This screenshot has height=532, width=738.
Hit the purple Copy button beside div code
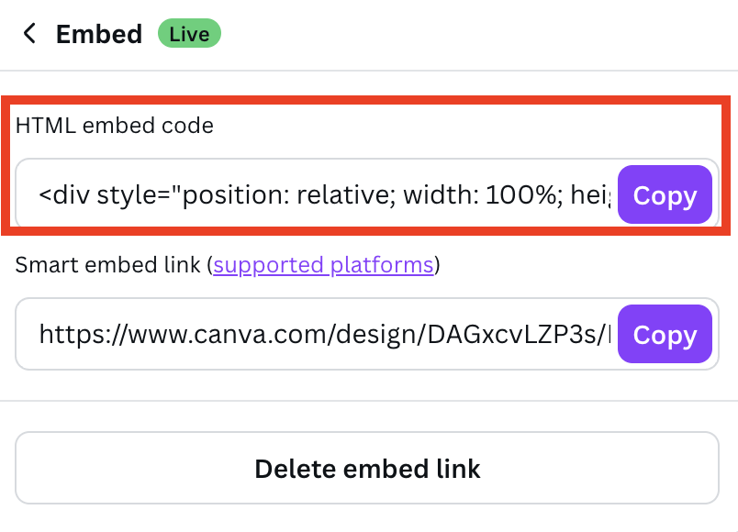tap(665, 194)
